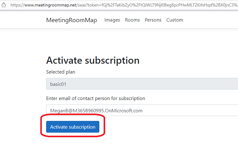This screenshot has width=238, height=152.
Task: Click the blue Activate subscription button
Action: [x=73, y=127]
